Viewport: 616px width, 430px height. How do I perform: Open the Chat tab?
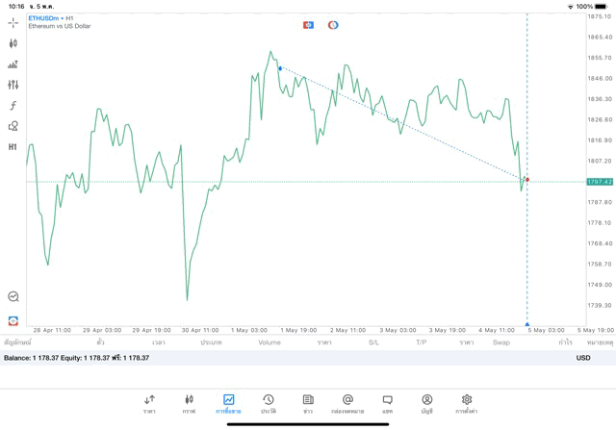387,403
